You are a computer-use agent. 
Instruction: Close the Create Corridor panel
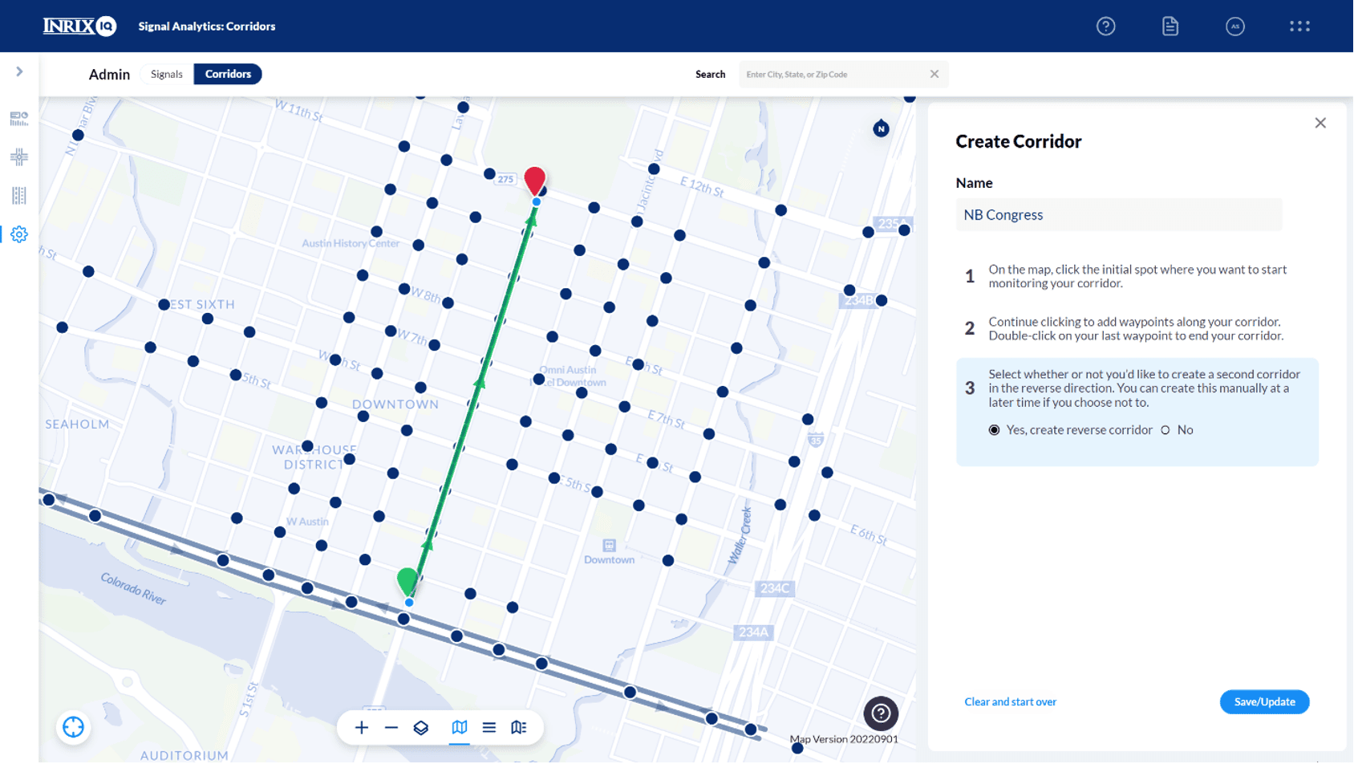[x=1320, y=123]
